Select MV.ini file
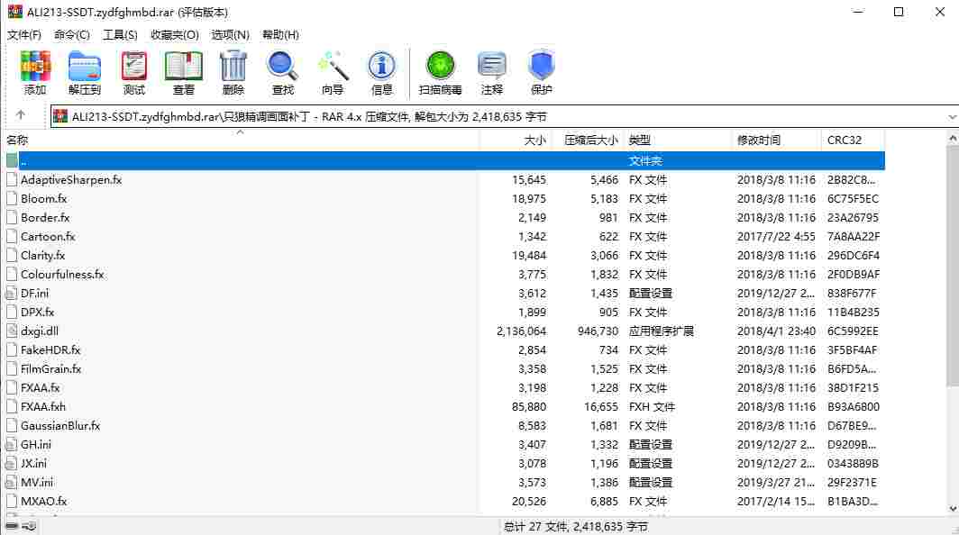The height and width of the screenshot is (535, 959). pos(37,483)
